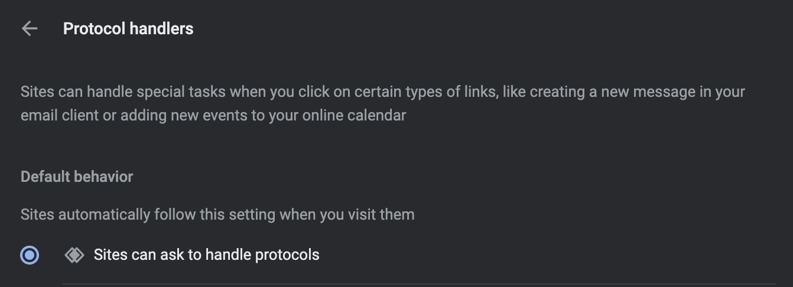Click the divider line below the radio option

[419, 284]
